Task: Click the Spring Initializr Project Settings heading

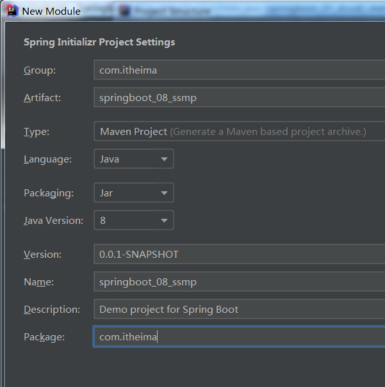Action: [99, 42]
